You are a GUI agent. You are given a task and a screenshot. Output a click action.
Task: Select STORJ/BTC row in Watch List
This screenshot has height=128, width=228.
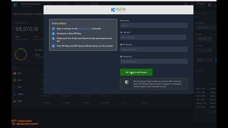coord(206,103)
